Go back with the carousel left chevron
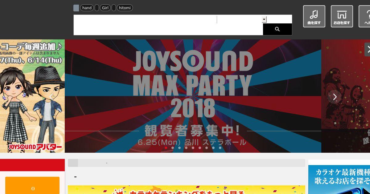This screenshot has width=370, height=194. coord(51,97)
